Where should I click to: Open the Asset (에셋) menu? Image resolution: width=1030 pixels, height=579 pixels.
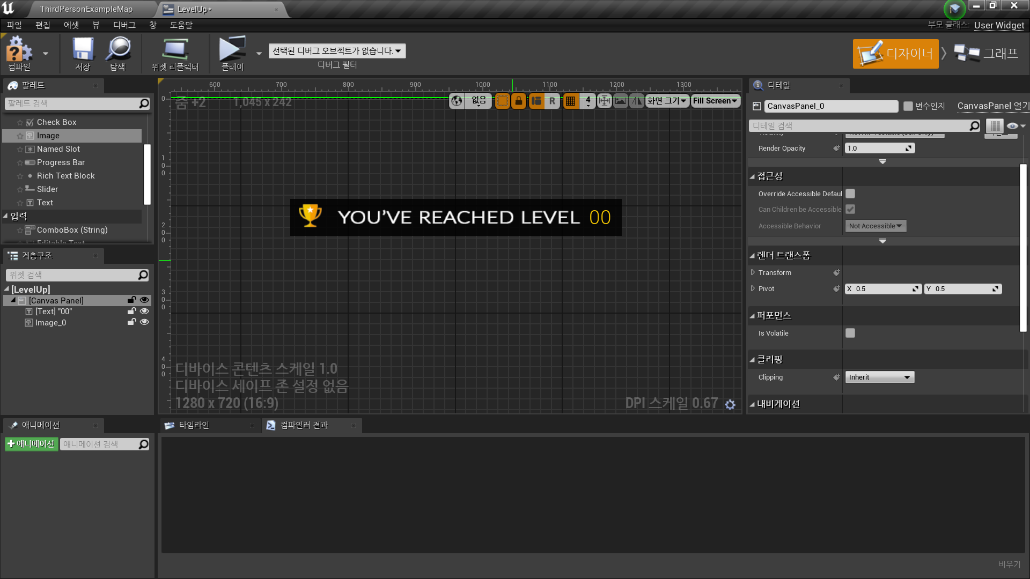click(x=71, y=25)
